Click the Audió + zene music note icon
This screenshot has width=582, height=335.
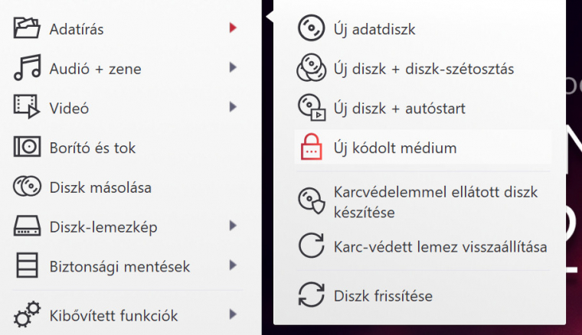[28, 69]
